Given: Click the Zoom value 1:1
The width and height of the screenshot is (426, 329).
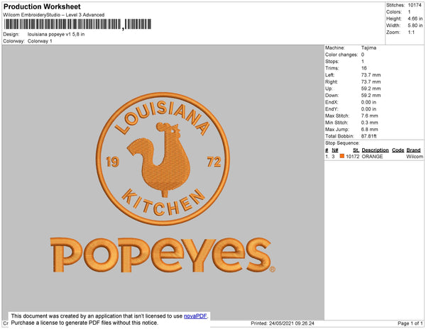Looking at the screenshot, I should pyautogui.click(x=411, y=33).
